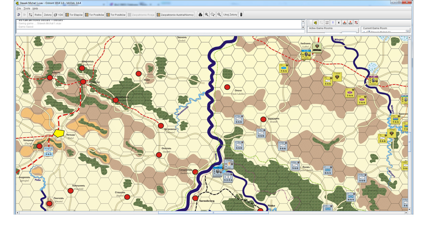433x240 pixels.
Task: Click the red city dot at Kraśnik
Action: click(x=263, y=119)
